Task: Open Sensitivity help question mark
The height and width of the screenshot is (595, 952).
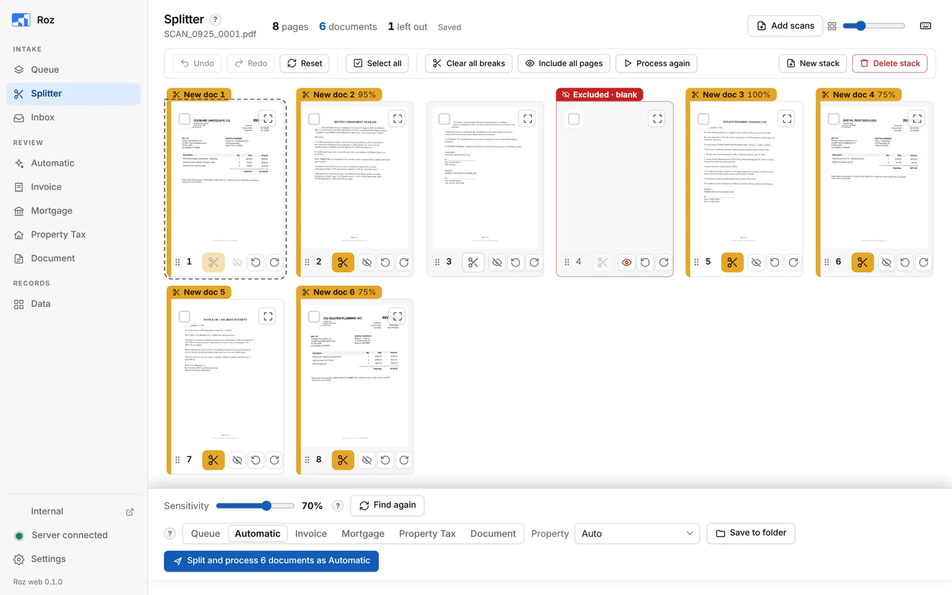Action: coord(338,506)
